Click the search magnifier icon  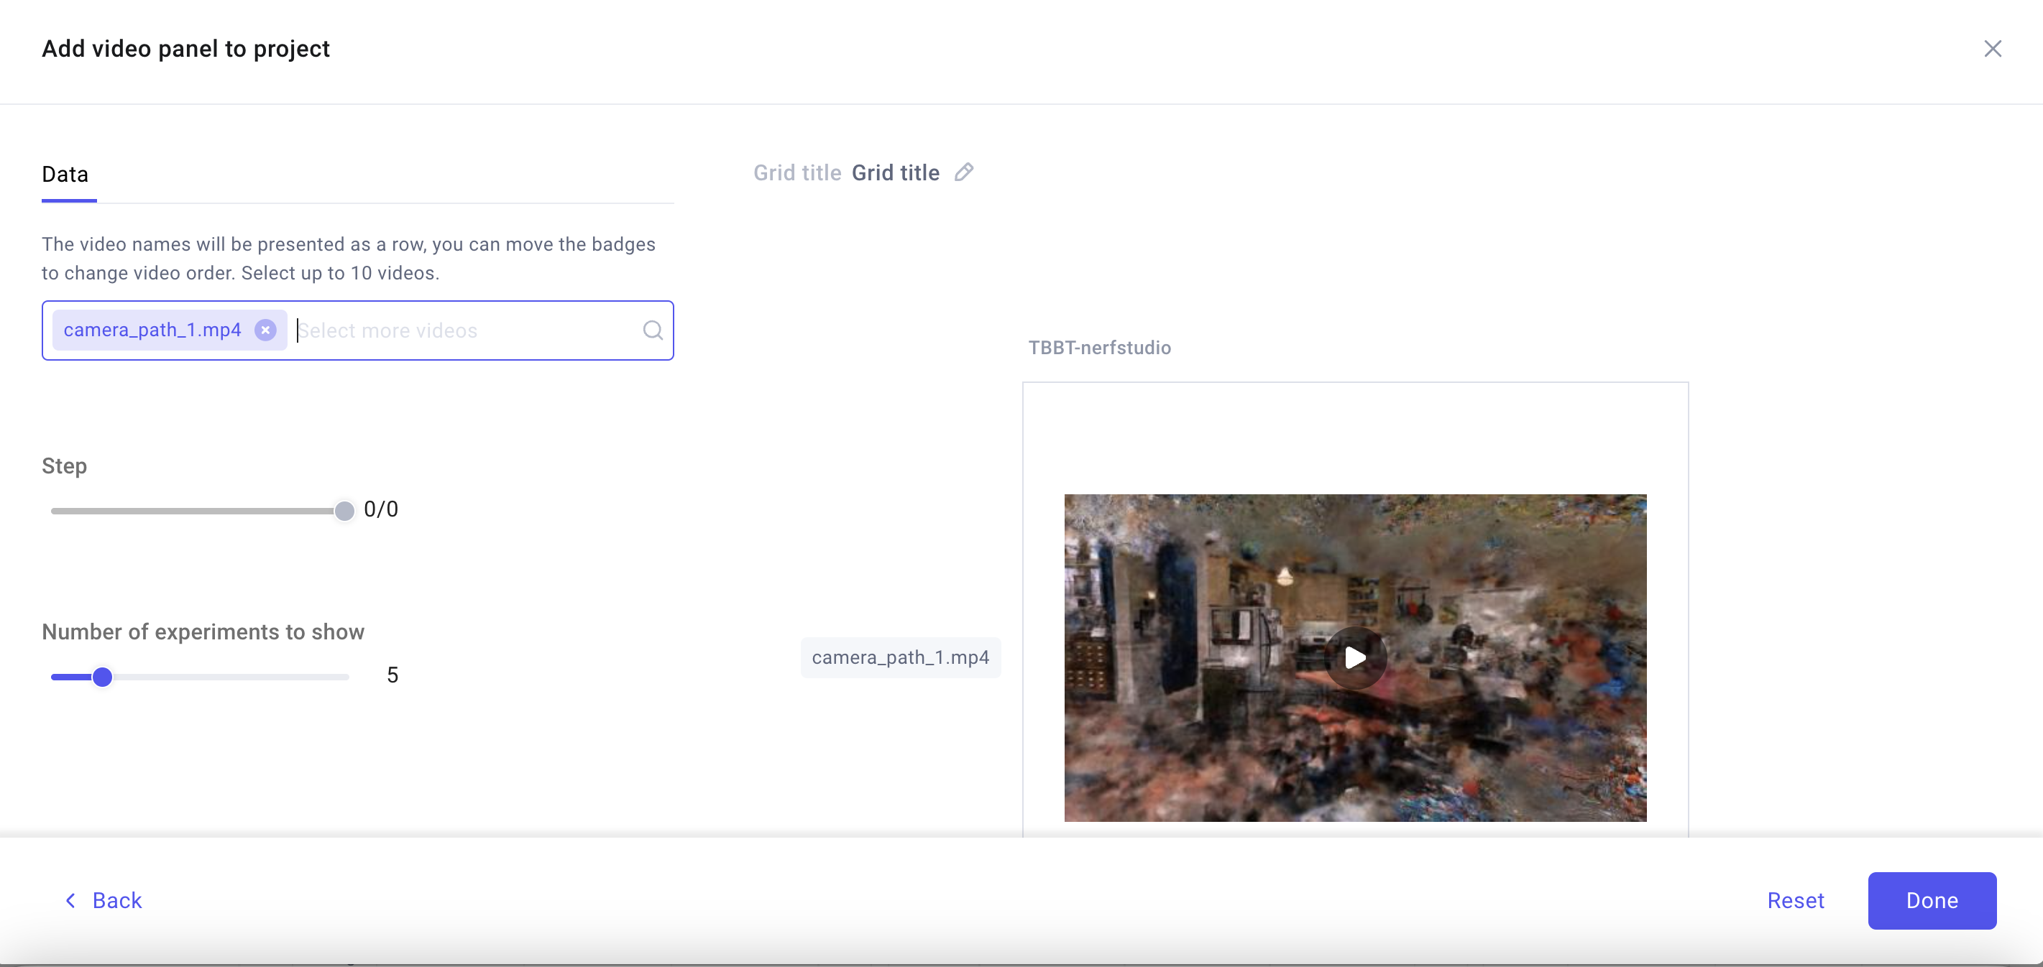click(x=653, y=330)
